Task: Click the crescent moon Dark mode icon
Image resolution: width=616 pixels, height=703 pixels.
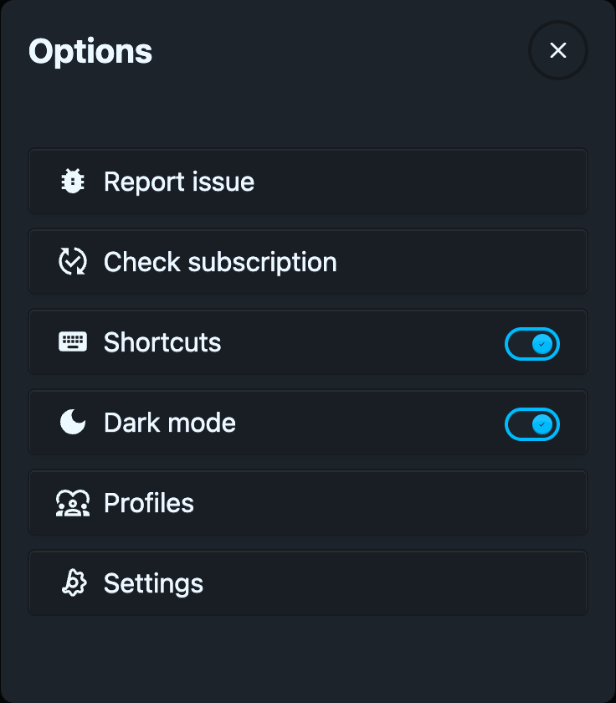Action: click(73, 422)
